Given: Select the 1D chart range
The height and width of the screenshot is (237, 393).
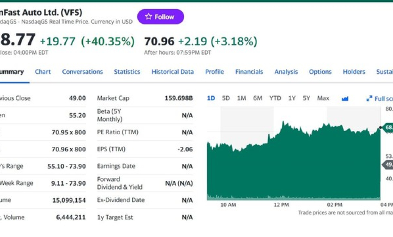Looking at the screenshot, I should pos(211,98).
